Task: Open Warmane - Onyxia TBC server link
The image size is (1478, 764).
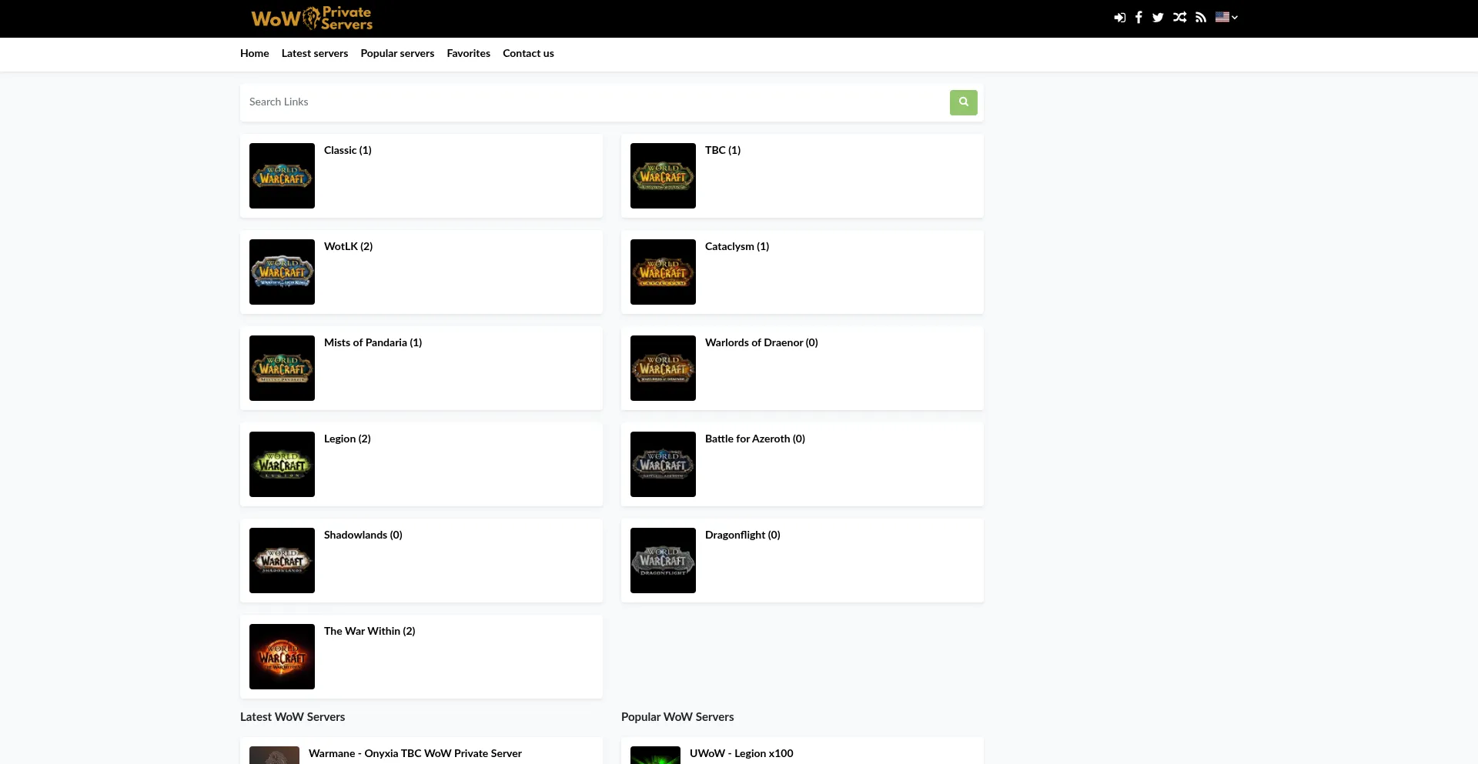Action: (415, 754)
